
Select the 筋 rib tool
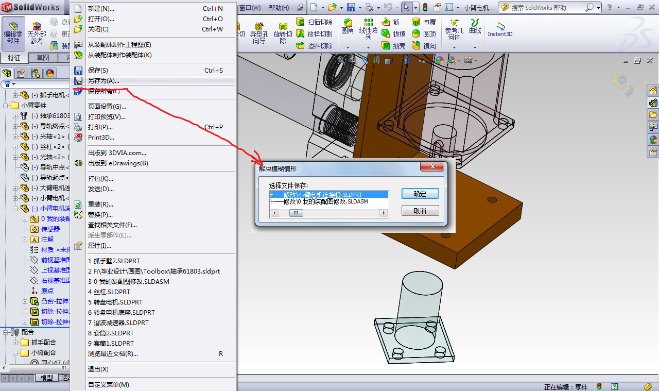click(391, 22)
